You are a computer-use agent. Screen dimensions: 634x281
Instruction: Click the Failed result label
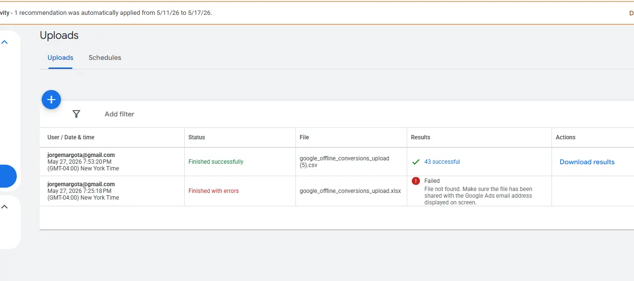[x=432, y=181]
